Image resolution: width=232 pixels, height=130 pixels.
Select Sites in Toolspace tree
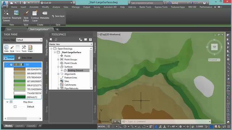point(67,81)
